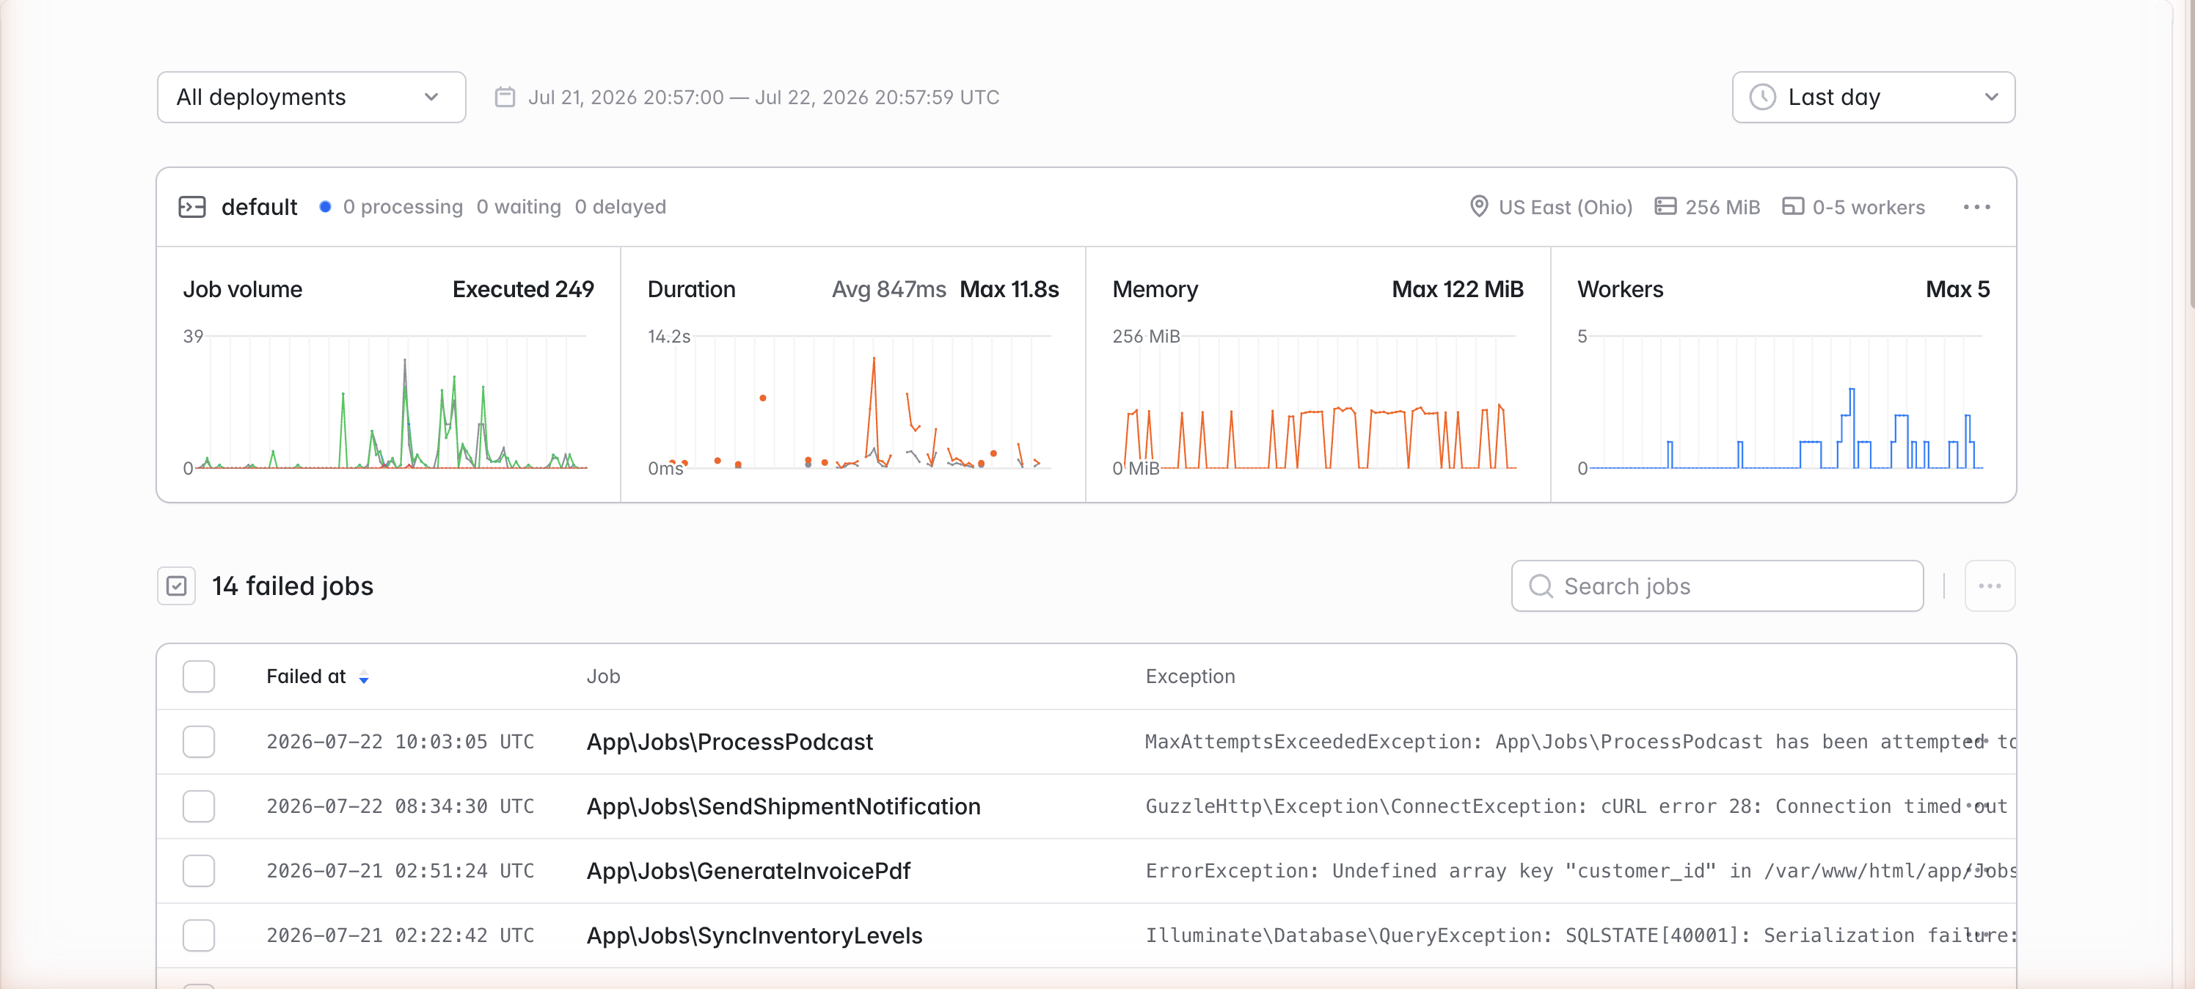Select the SendShipmentNotification job checkbox

199,806
